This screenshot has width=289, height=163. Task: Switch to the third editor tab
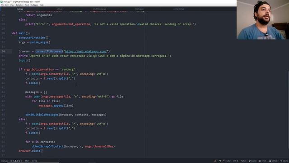click(99, 9)
